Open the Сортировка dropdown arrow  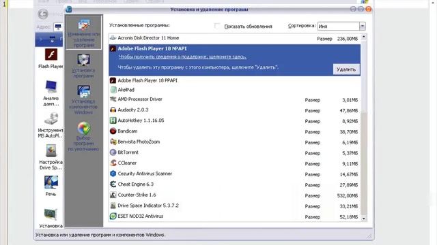[363, 26]
